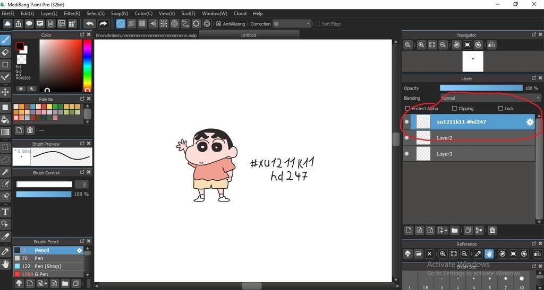Enable vanishing point snap
544x290 pixels.
click(x=153, y=23)
